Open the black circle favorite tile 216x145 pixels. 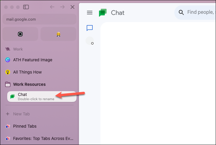(20, 34)
